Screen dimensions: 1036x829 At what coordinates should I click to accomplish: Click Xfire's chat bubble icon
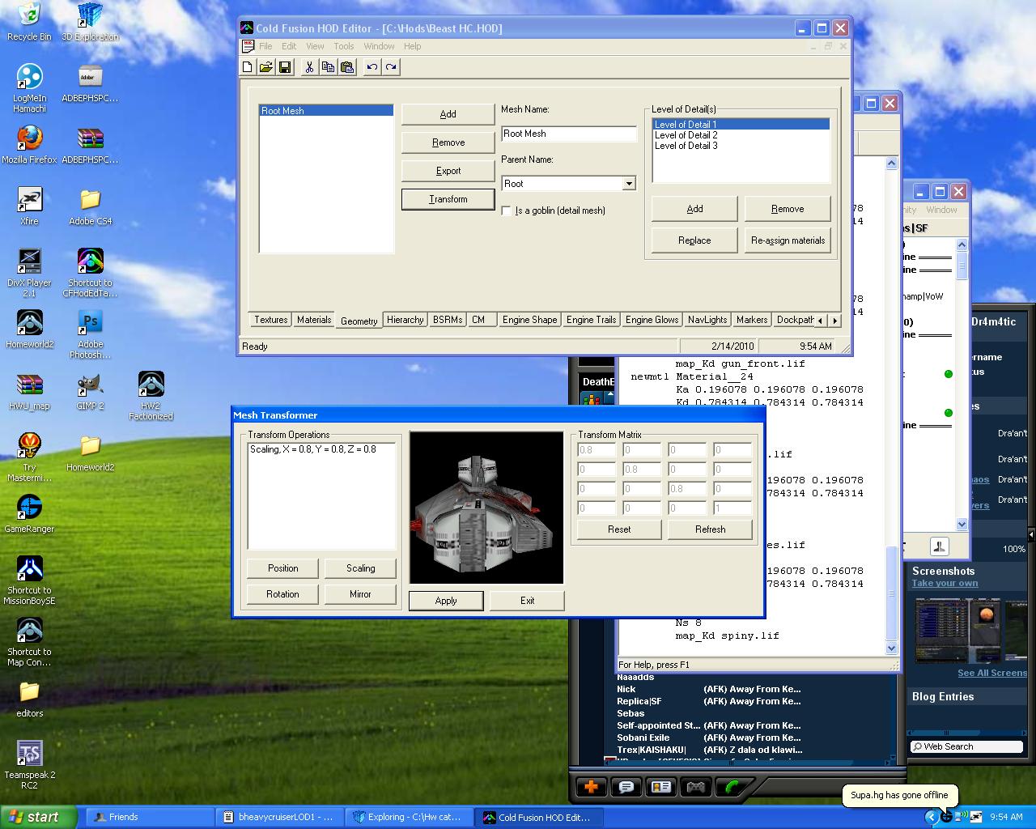pos(626,786)
